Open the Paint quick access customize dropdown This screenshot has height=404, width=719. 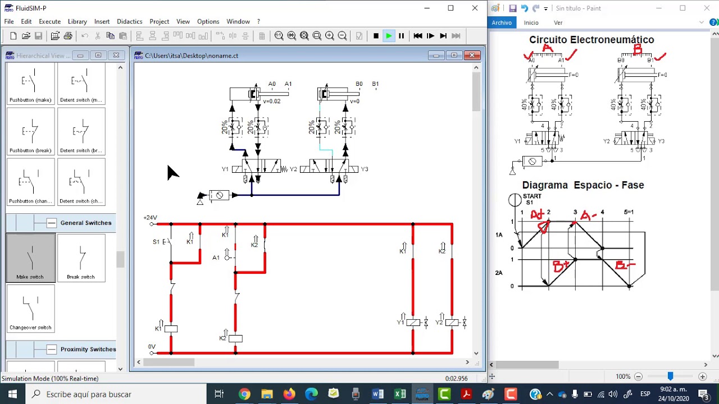(545, 9)
